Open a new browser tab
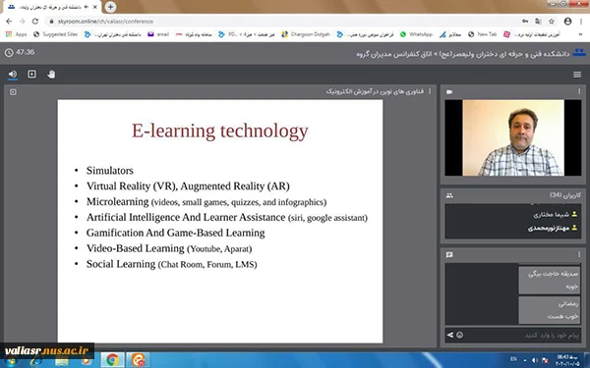 [x=110, y=7]
